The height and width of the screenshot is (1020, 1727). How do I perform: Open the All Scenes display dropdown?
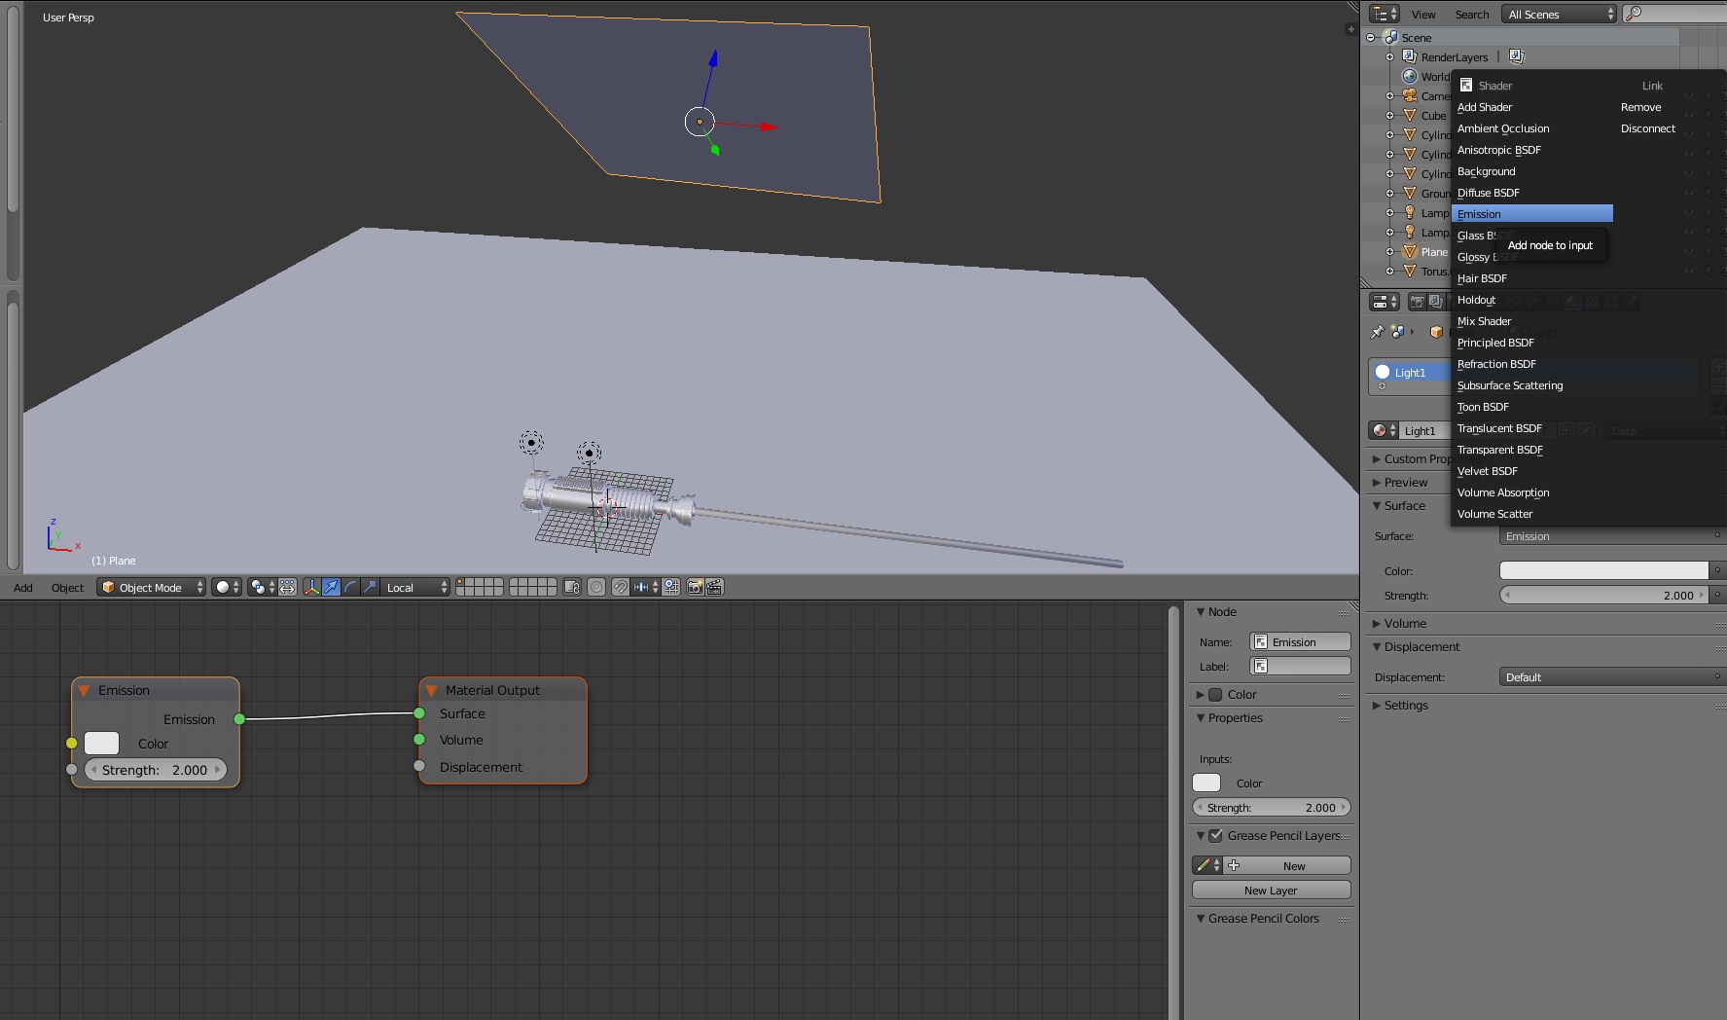click(x=1559, y=14)
